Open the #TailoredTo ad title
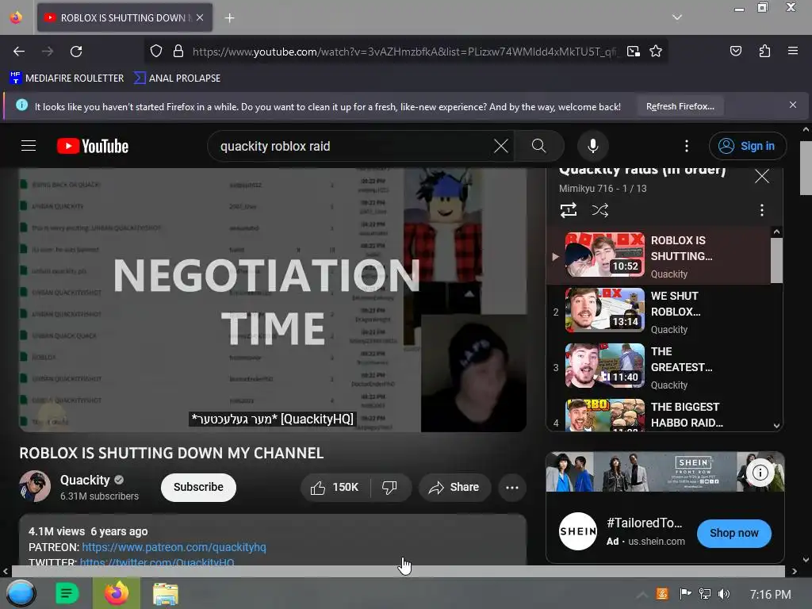The image size is (812, 609). coord(644,523)
